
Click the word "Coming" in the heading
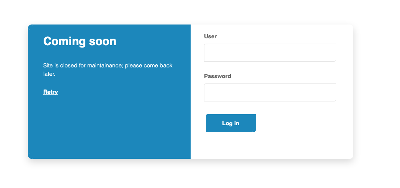pos(64,41)
